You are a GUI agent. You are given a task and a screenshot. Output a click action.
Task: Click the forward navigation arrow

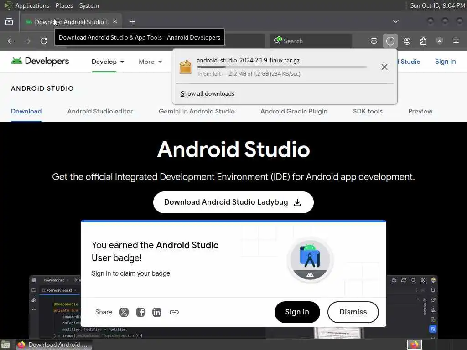coord(27,41)
